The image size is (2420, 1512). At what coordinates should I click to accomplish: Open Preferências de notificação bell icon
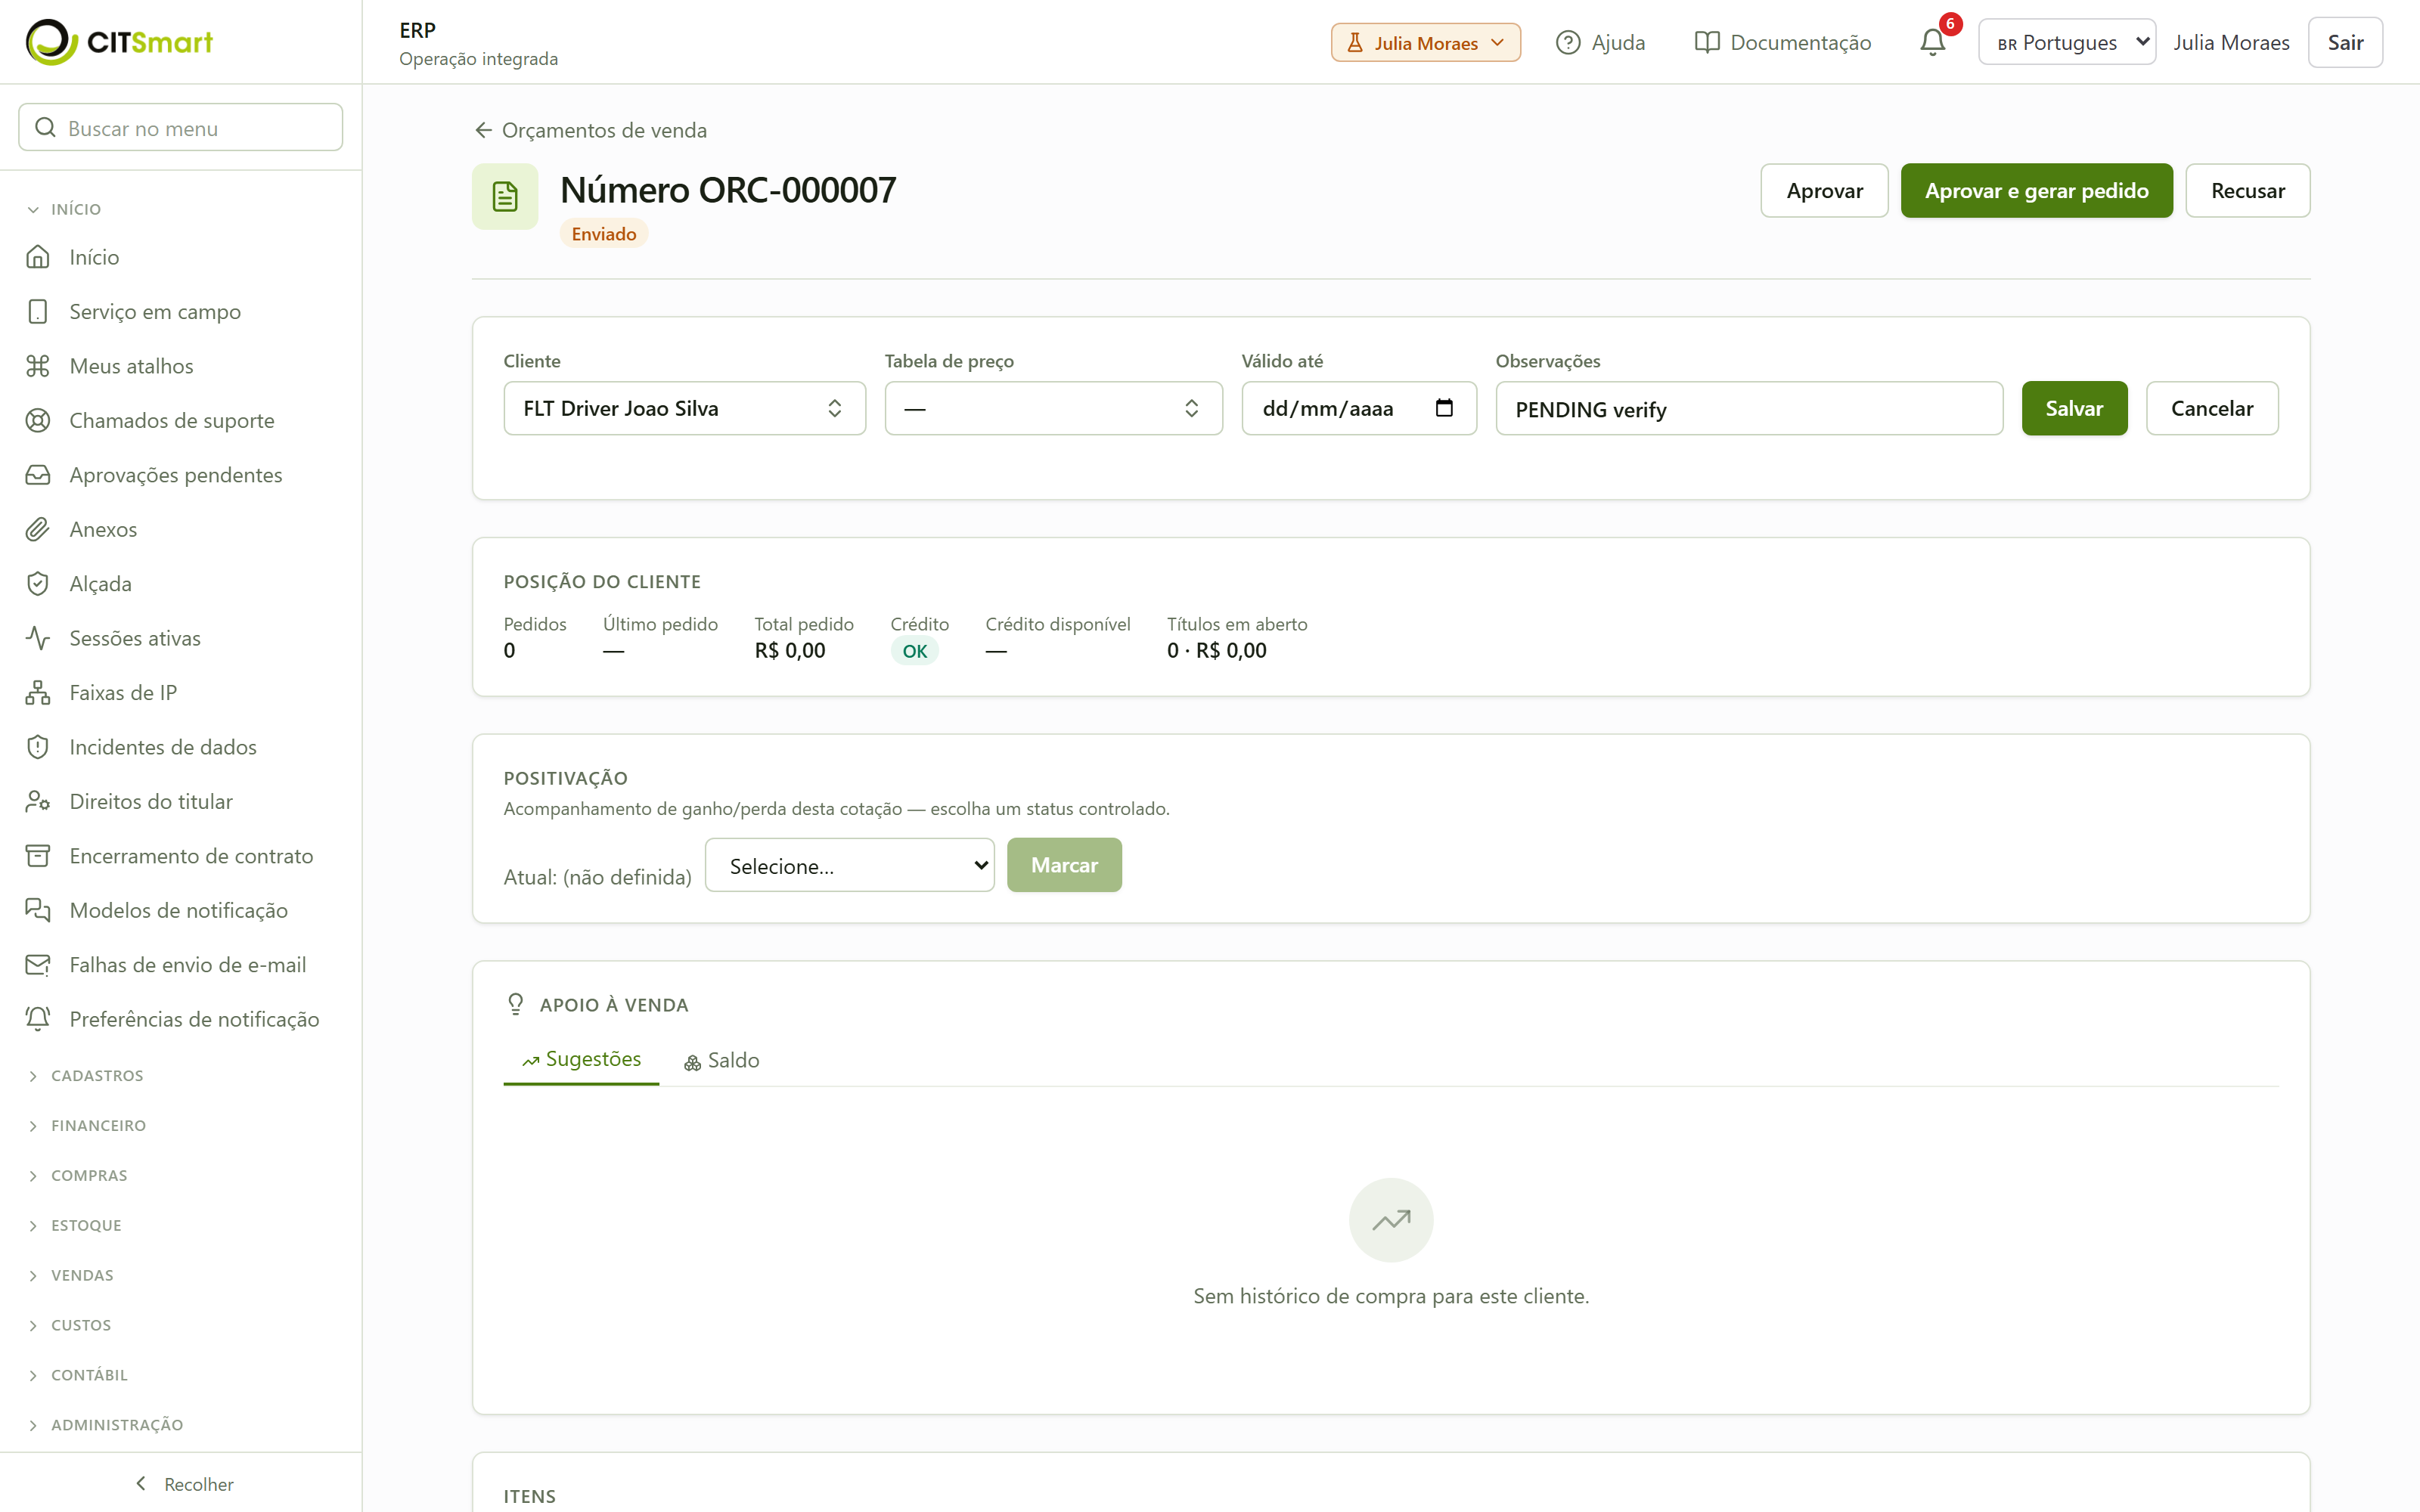point(38,1020)
